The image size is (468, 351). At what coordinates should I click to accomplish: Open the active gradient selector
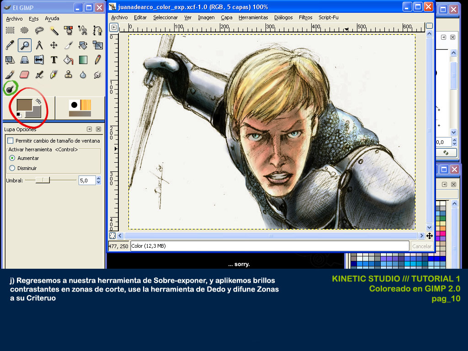[x=80, y=114]
